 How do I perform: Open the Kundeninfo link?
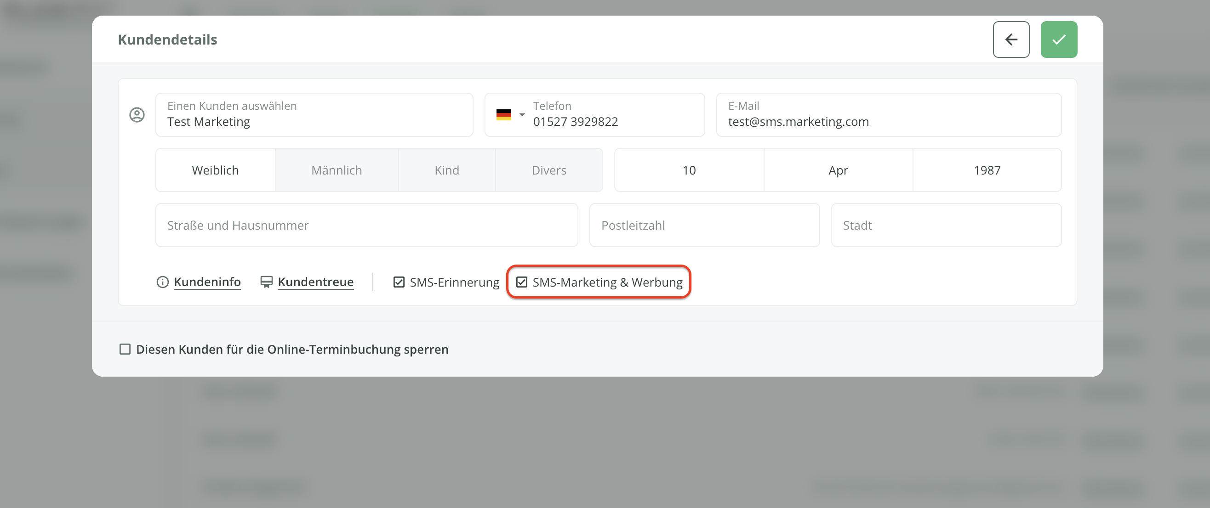(207, 282)
